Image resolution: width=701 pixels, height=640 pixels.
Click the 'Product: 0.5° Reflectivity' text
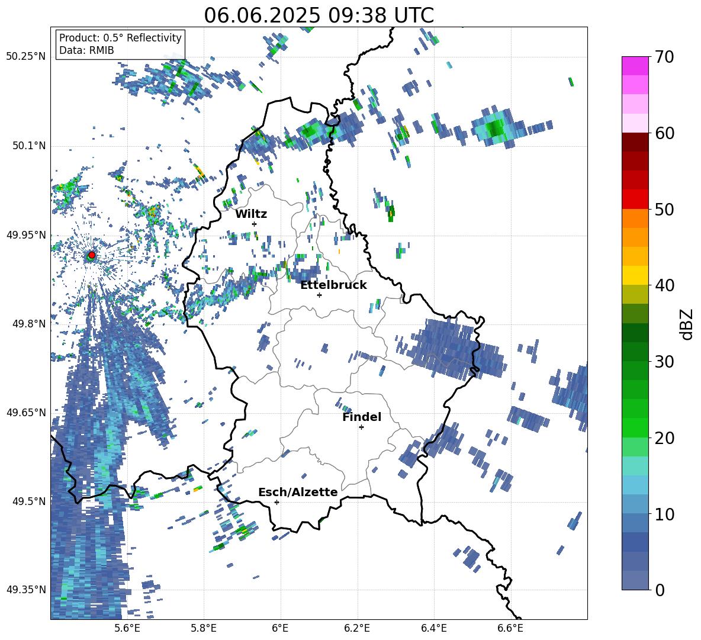pos(120,38)
